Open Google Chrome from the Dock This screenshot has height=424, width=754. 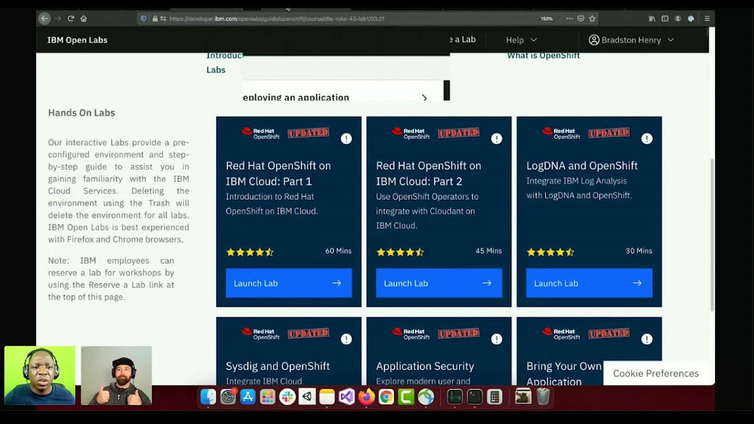(386, 397)
